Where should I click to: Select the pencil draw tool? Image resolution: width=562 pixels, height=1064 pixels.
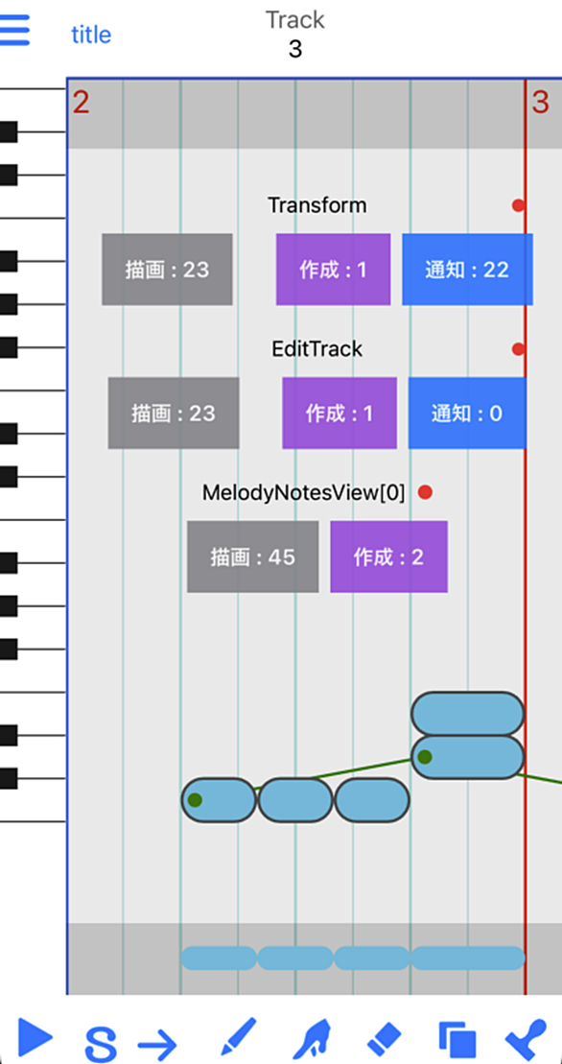coord(239,1036)
